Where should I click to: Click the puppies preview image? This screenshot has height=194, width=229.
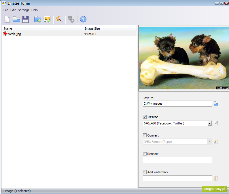(184, 58)
